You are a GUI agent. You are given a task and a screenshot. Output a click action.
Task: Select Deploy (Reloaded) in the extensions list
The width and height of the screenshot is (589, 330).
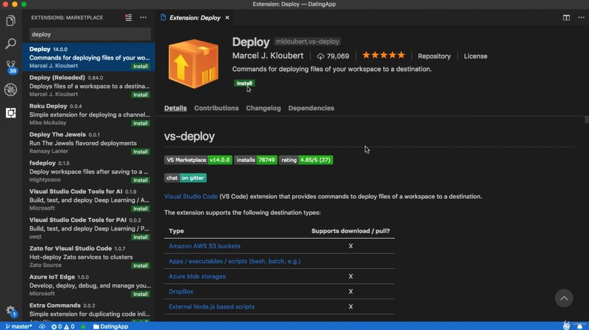point(89,85)
